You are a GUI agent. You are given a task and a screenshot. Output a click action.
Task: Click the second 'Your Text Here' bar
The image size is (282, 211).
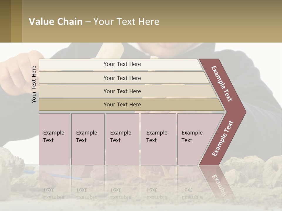point(124,78)
